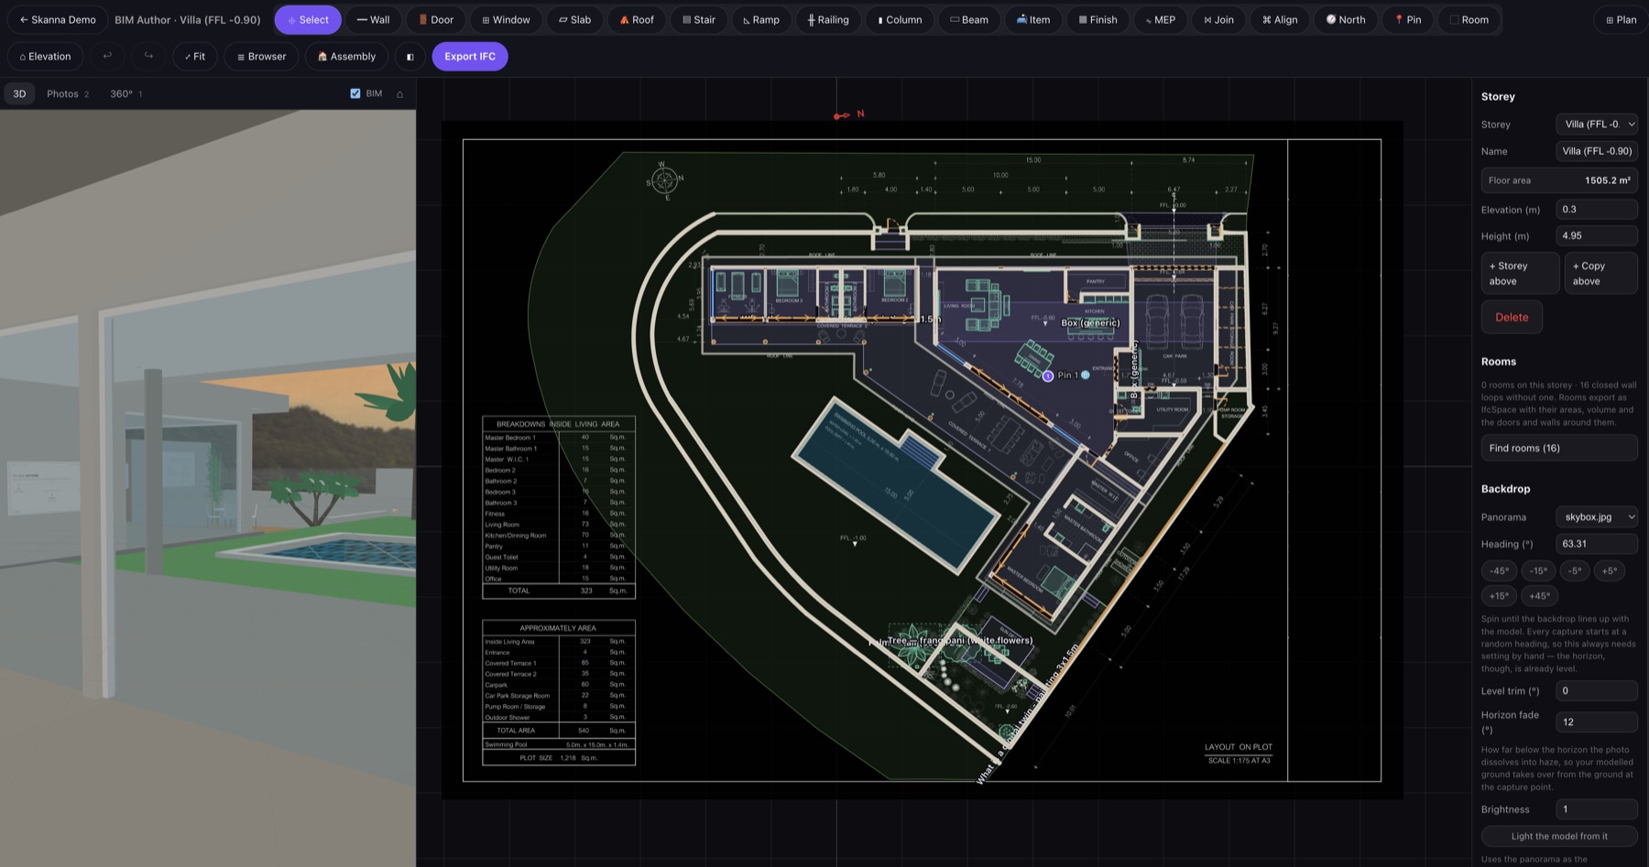Rotate heading by +45°
Screen dimensions: 1649x867
point(1540,595)
